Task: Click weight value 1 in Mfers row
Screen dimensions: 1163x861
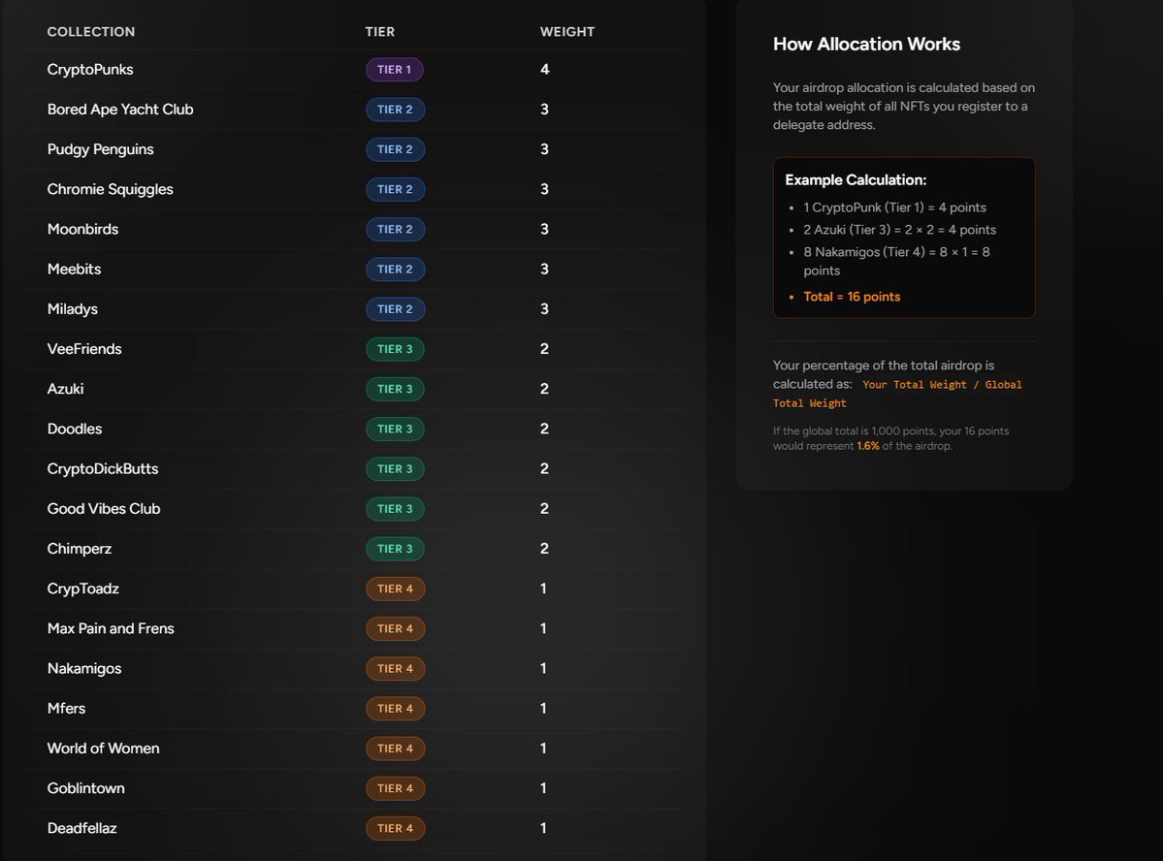Action: pyautogui.click(x=544, y=709)
